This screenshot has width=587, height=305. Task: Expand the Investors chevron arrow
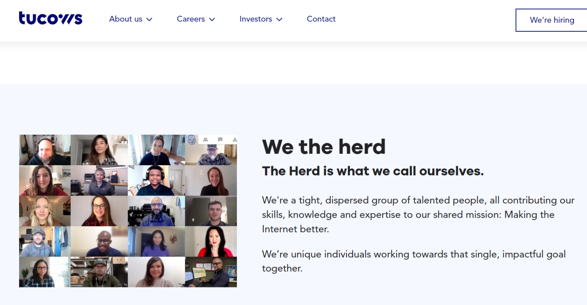(279, 19)
